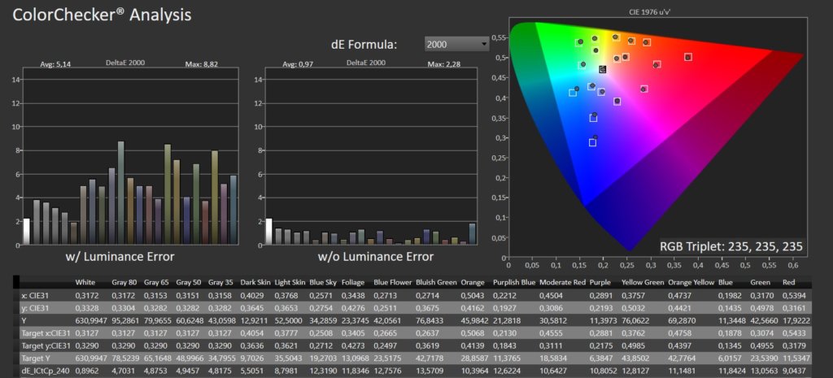Select the Moderate Red column header
The image size is (833, 378).
tap(561, 283)
